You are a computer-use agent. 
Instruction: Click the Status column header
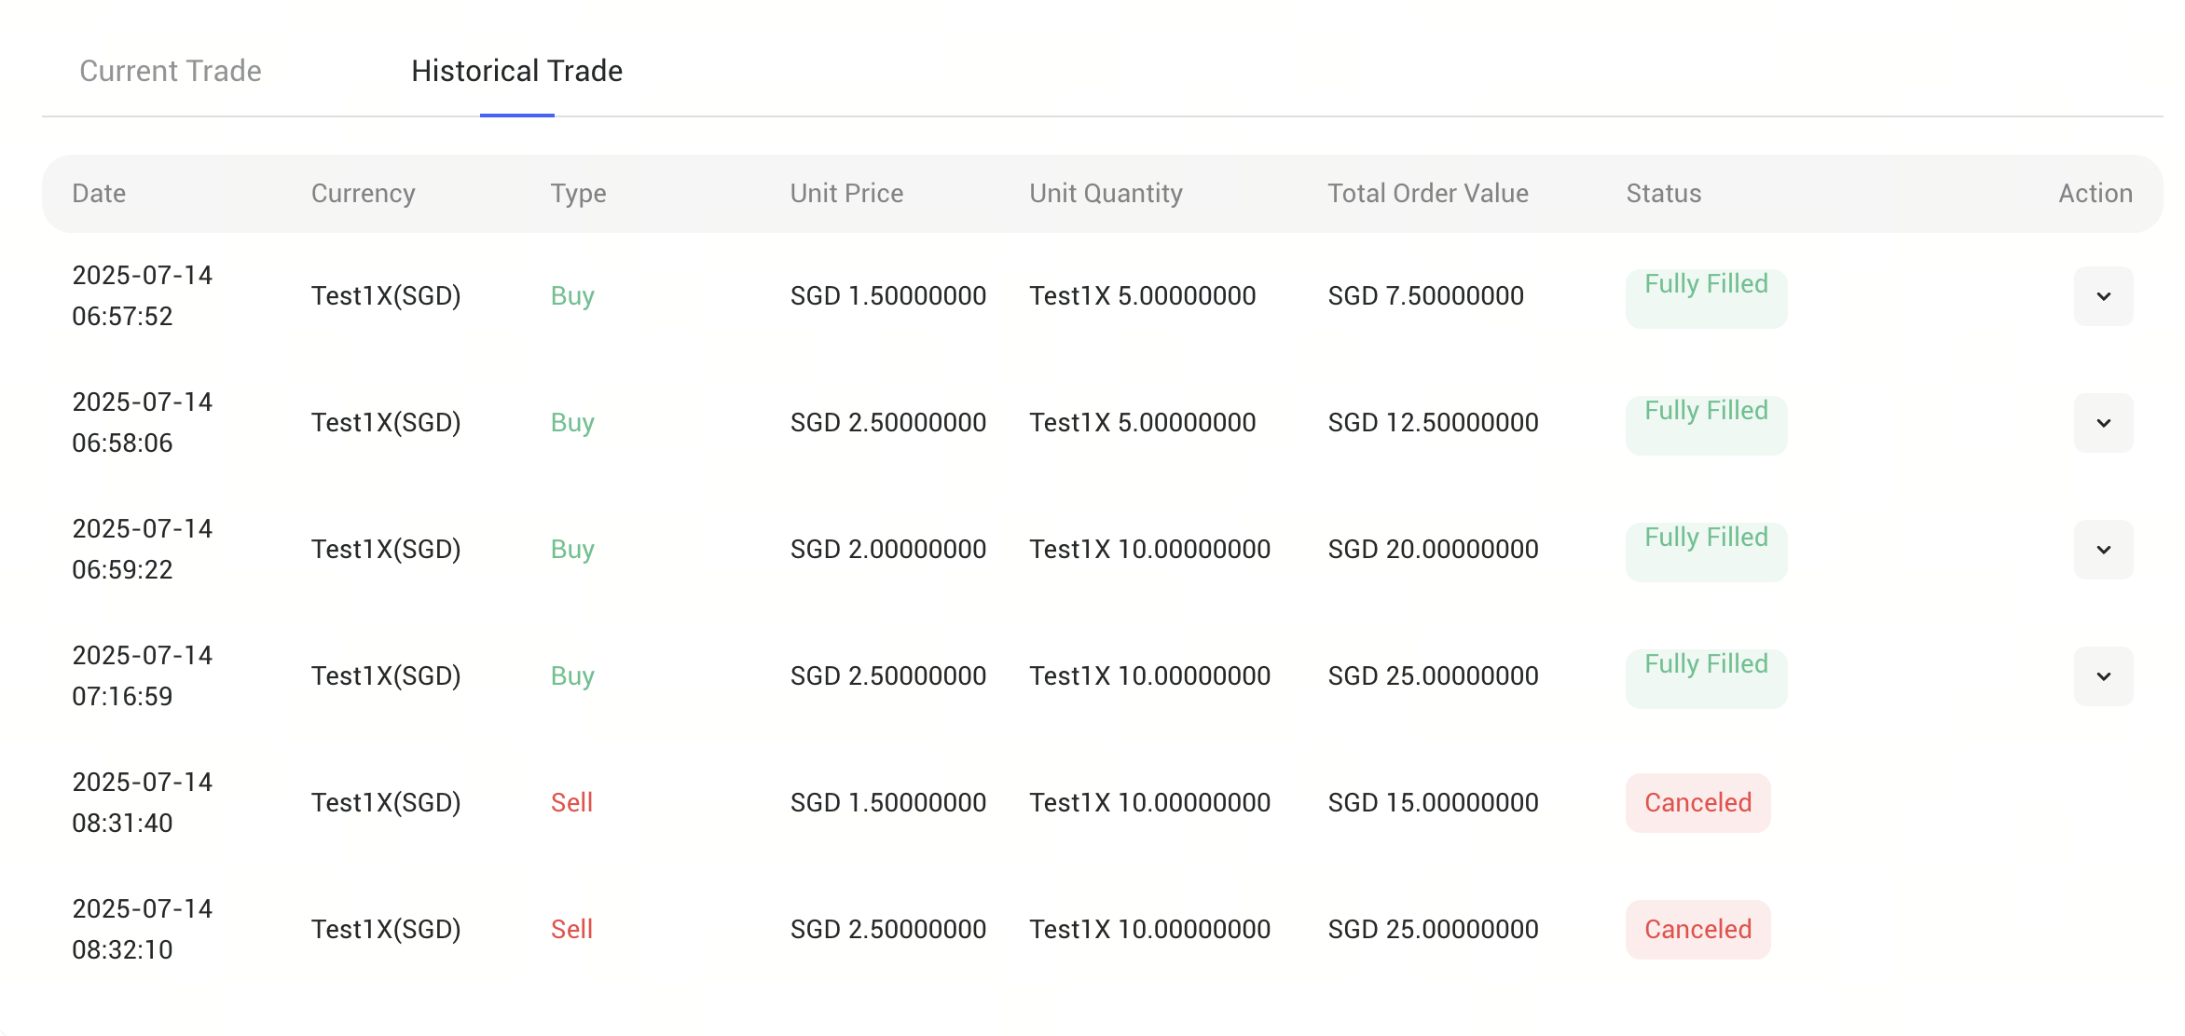coord(1663,193)
